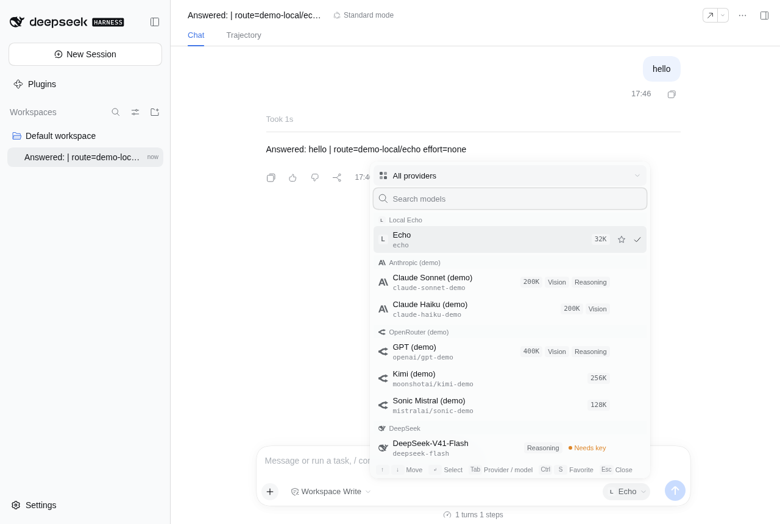The height and width of the screenshot is (524, 780).
Task: Copy the user's hello message
Action: click(x=672, y=94)
